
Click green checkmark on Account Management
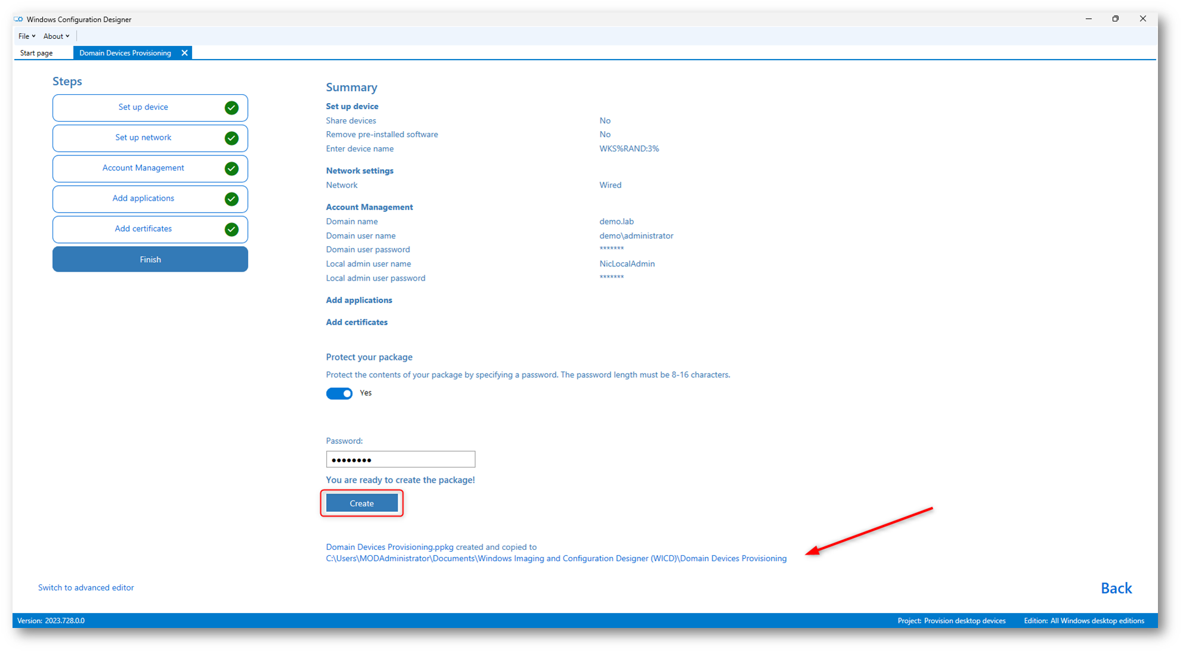(232, 169)
